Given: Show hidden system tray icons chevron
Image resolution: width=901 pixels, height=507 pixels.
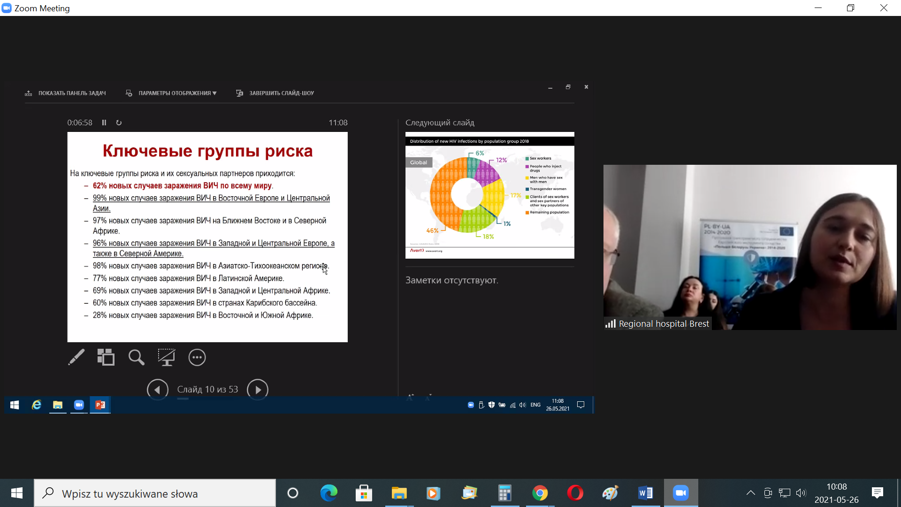Looking at the screenshot, I should tap(750, 493).
